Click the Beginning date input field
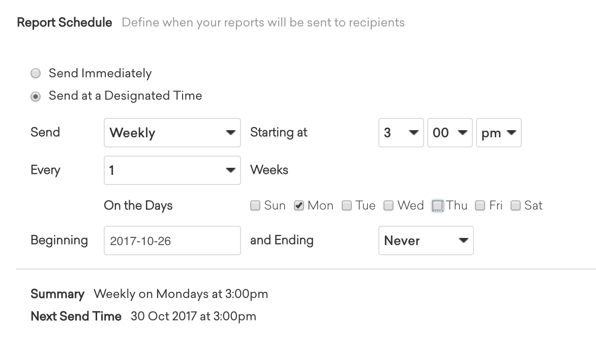The width and height of the screenshot is (596, 362). click(x=172, y=240)
